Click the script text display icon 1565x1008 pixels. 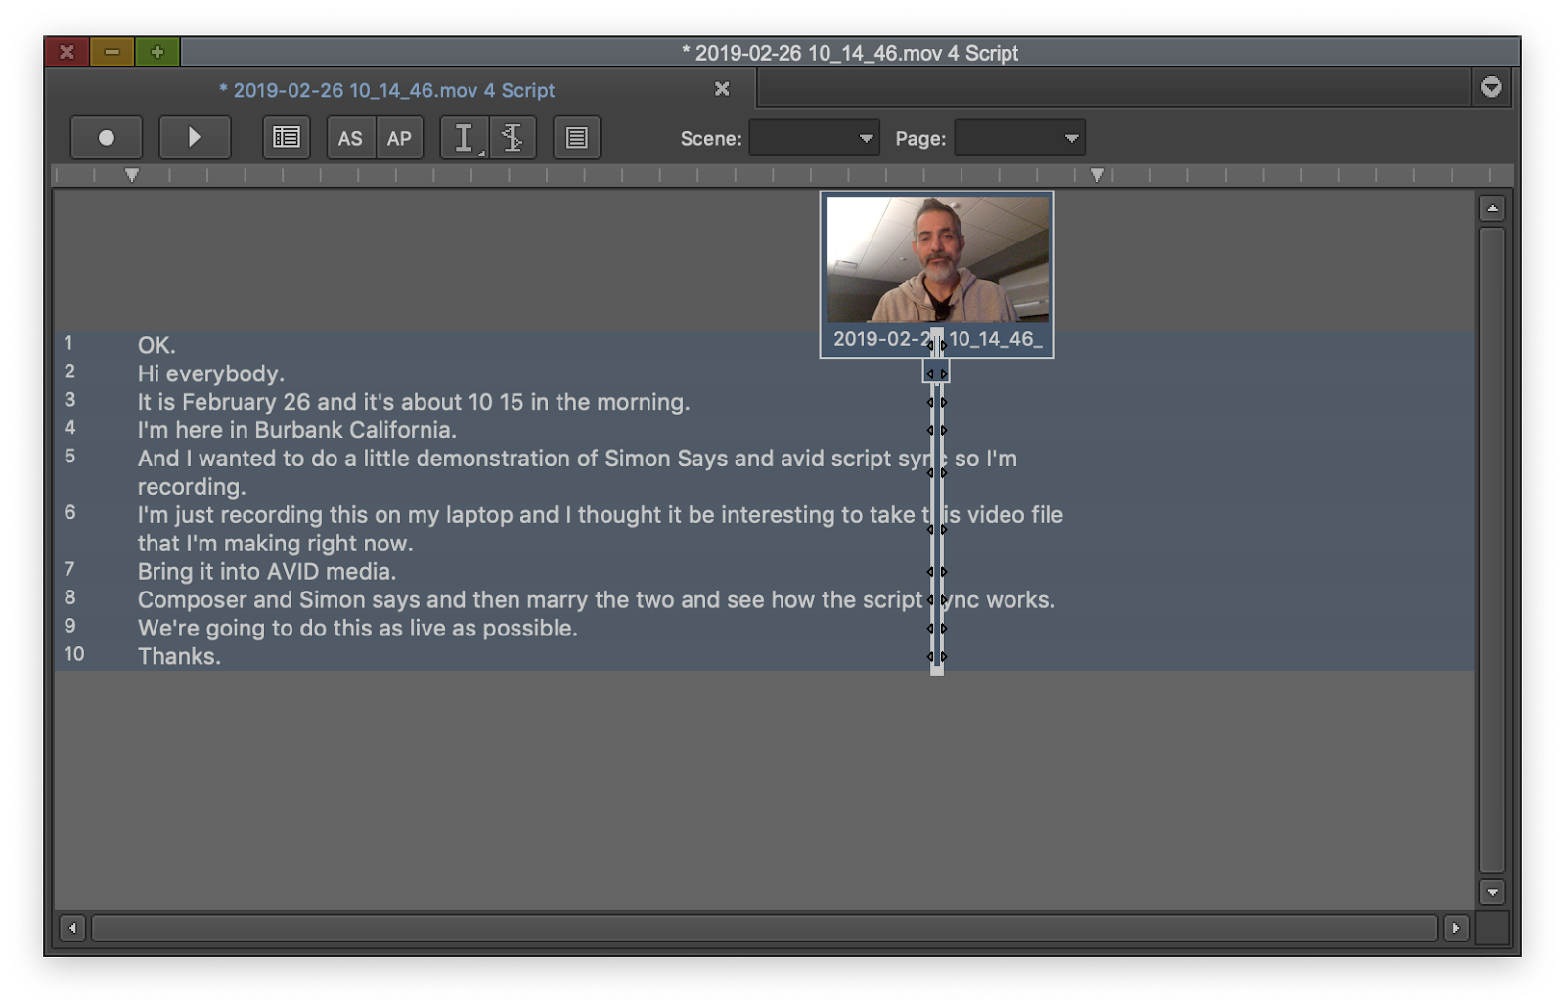[x=576, y=137]
